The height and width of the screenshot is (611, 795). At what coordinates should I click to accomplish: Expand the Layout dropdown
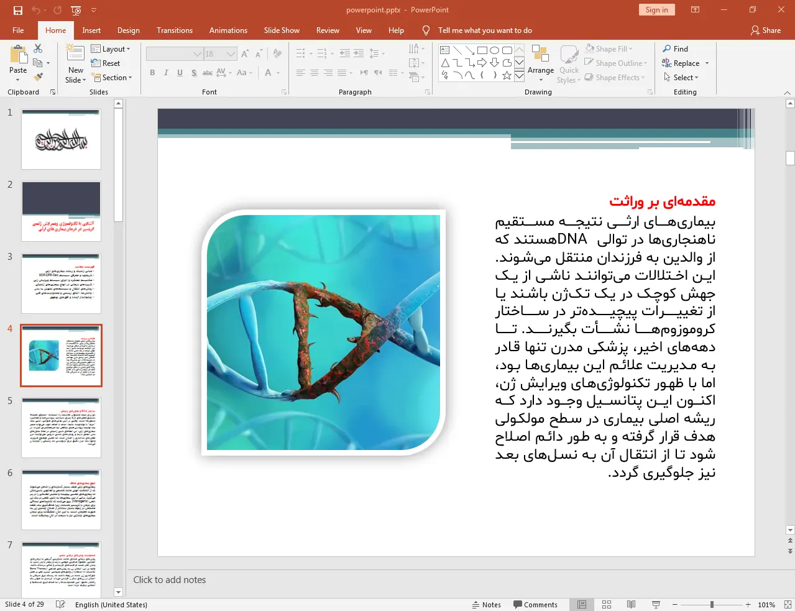[111, 49]
